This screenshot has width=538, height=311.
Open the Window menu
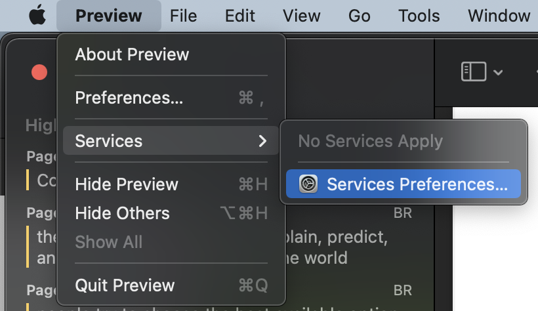click(x=499, y=16)
